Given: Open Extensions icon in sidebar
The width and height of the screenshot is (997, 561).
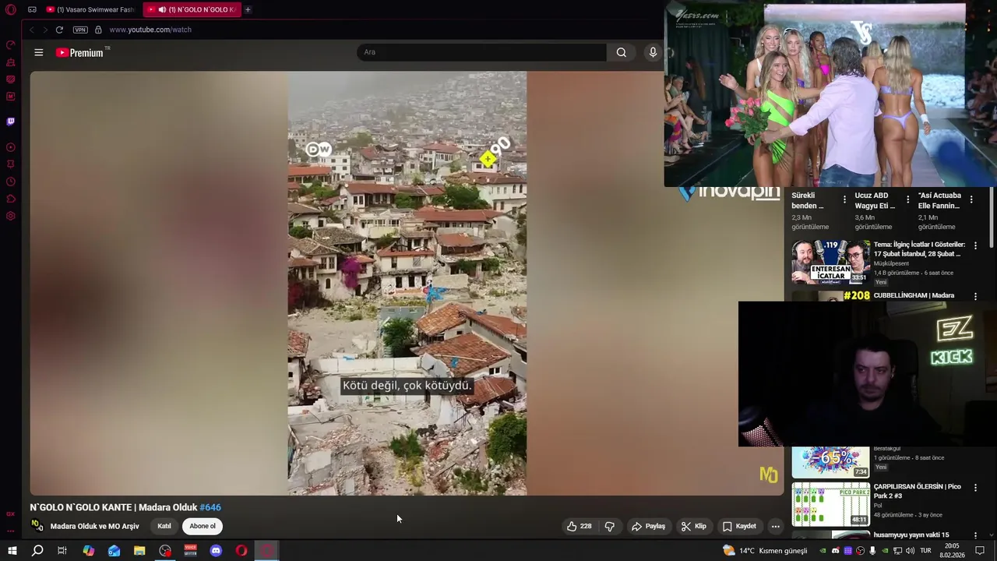Looking at the screenshot, I should (x=11, y=199).
